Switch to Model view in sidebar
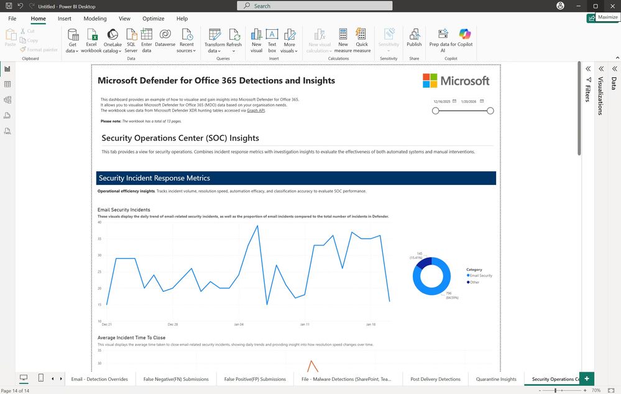 coord(7,100)
